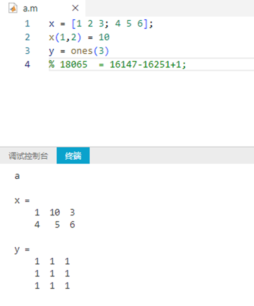Click the ones(3) function call
Screen dimensions: 254x306
90,51
